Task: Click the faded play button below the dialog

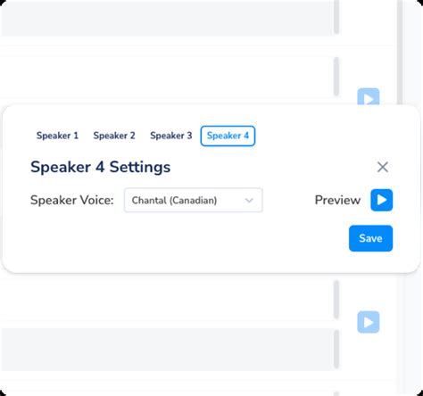Action: (x=369, y=322)
